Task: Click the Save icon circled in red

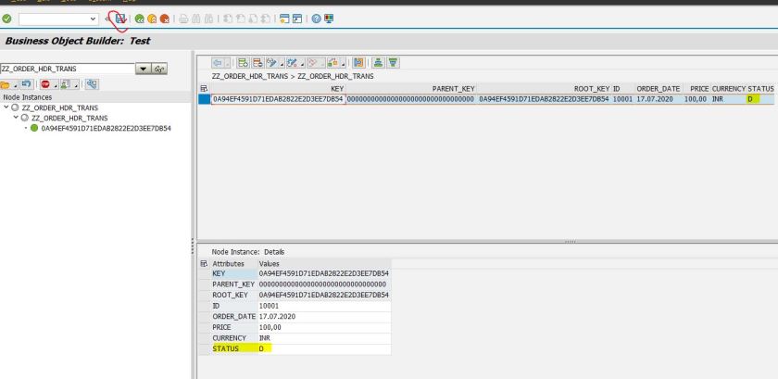Action: (119, 18)
